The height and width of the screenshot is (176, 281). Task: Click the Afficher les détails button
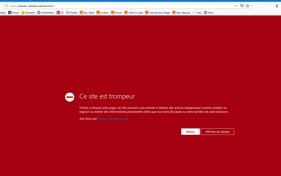coord(217,132)
